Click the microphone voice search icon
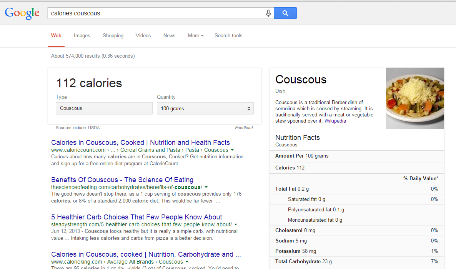This screenshot has height=269, width=456. tap(268, 13)
